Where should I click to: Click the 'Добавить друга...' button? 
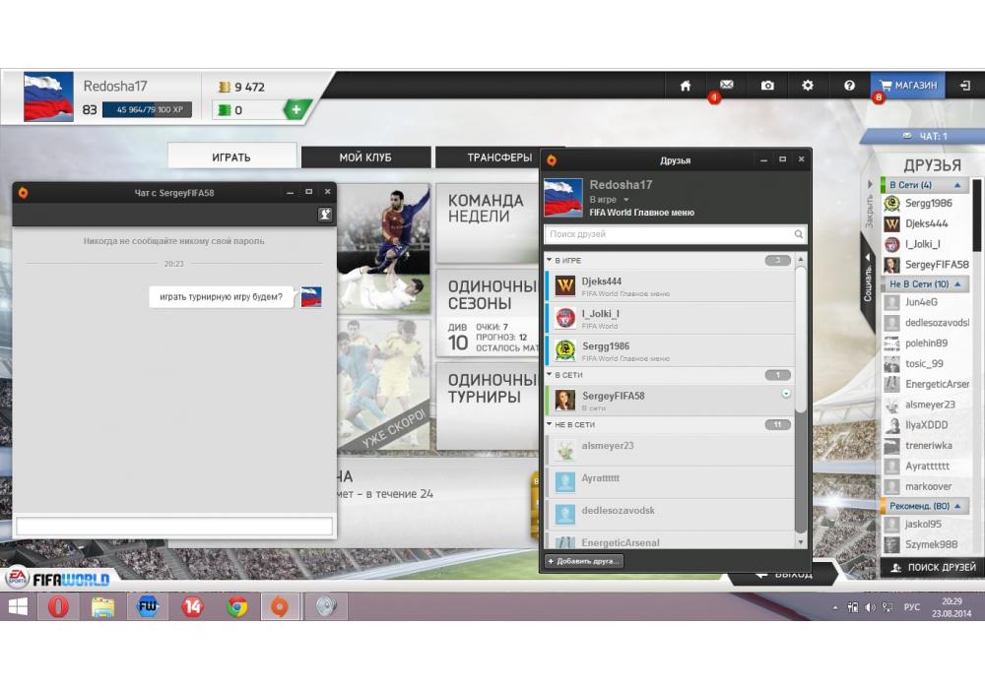point(583,561)
